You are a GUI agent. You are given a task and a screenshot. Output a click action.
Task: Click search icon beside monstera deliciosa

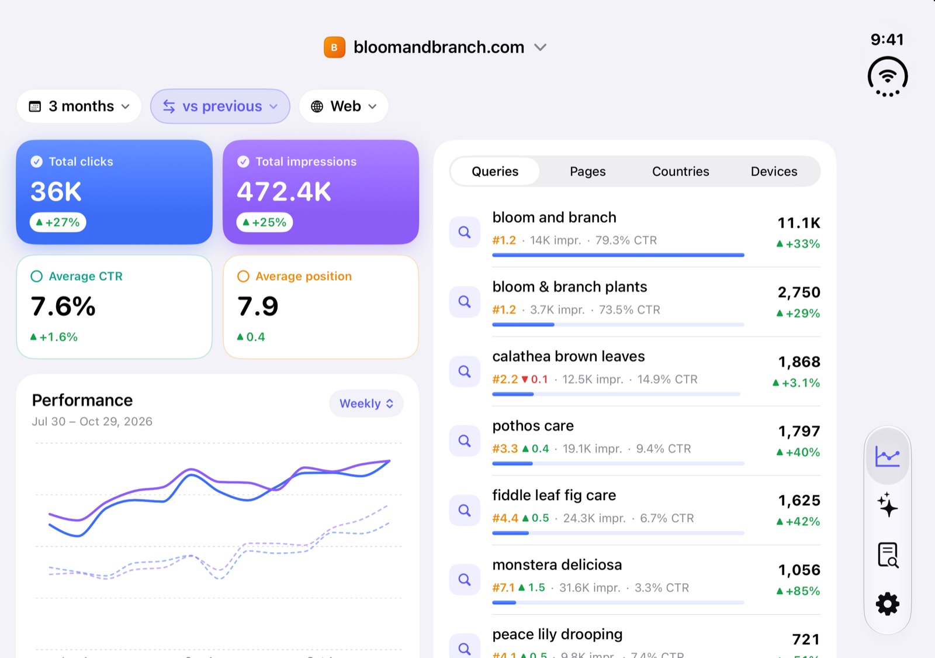click(465, 580)
